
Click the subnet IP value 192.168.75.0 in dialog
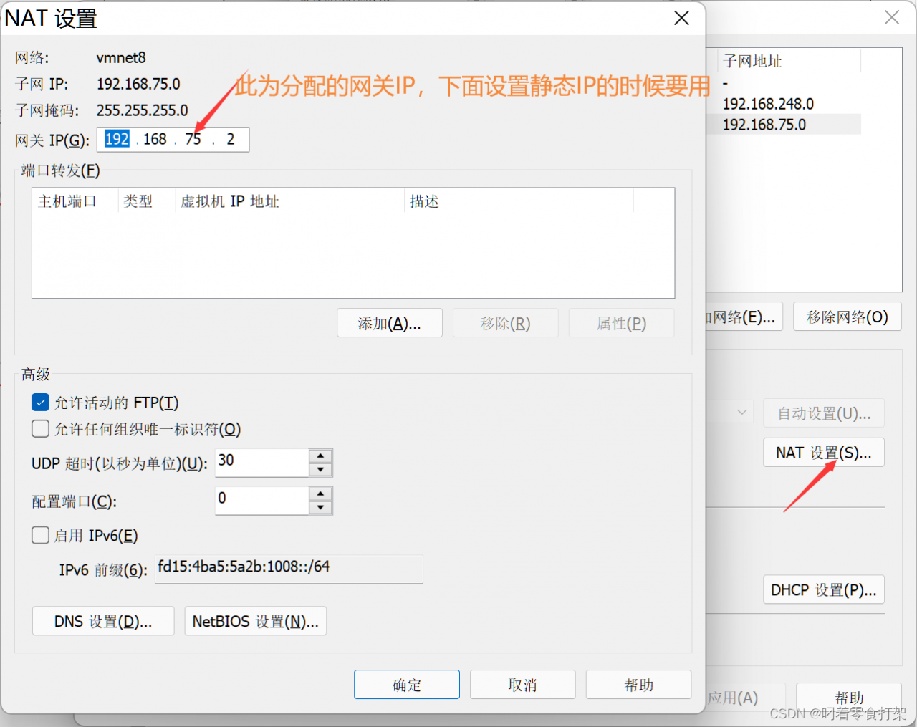138,84
